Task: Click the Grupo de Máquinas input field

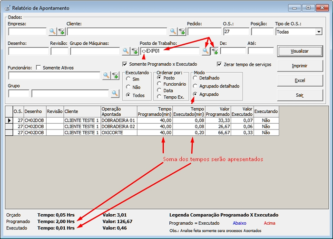Action: 95,51
